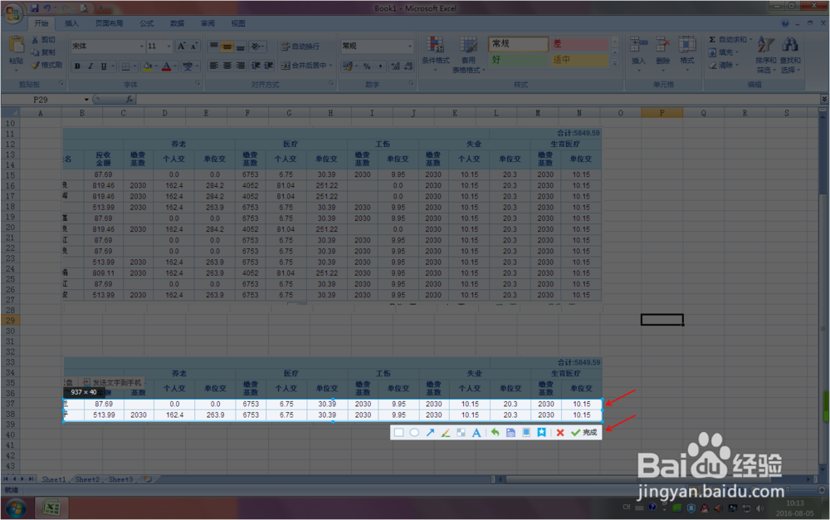This screenshot has width=830, height=520.
Task: Expand the cell styles gallery
Action: pyautogui.click(x=615, y=63)
